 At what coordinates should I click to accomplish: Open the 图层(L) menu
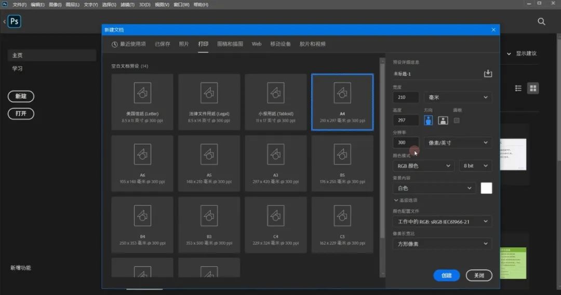pyautogui.click(x=72, y=5)
